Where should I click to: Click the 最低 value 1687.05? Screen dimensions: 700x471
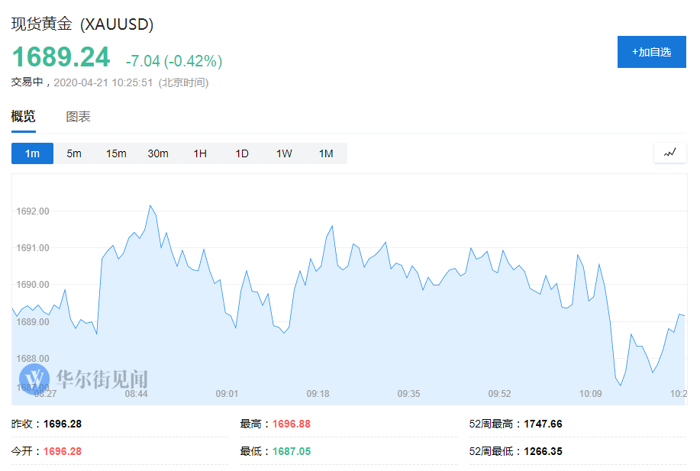point(292,451)
